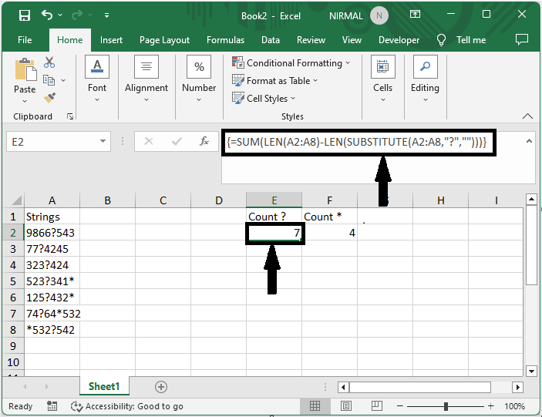Switch to the View tab
This screenshot has height=417, width=542.
pyautogui.click(x=352, y=40)
